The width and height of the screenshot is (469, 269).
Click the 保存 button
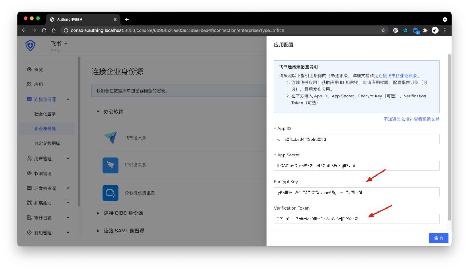pos(438,238)
